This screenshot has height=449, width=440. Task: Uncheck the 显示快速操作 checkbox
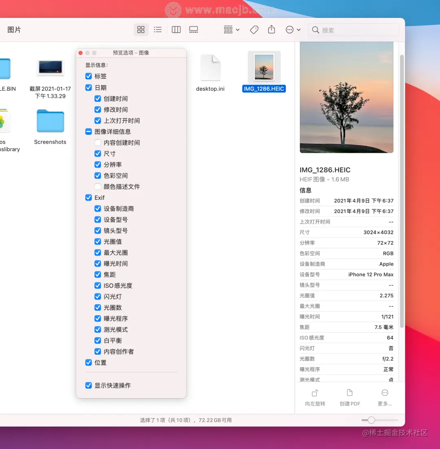[x=89, y=386]
